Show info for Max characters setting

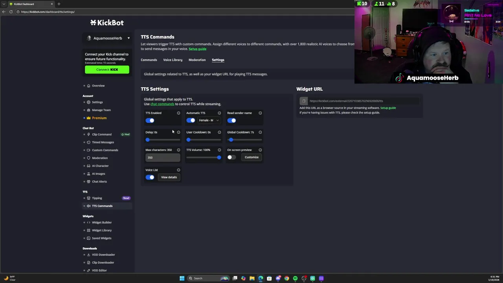point(178,150)
